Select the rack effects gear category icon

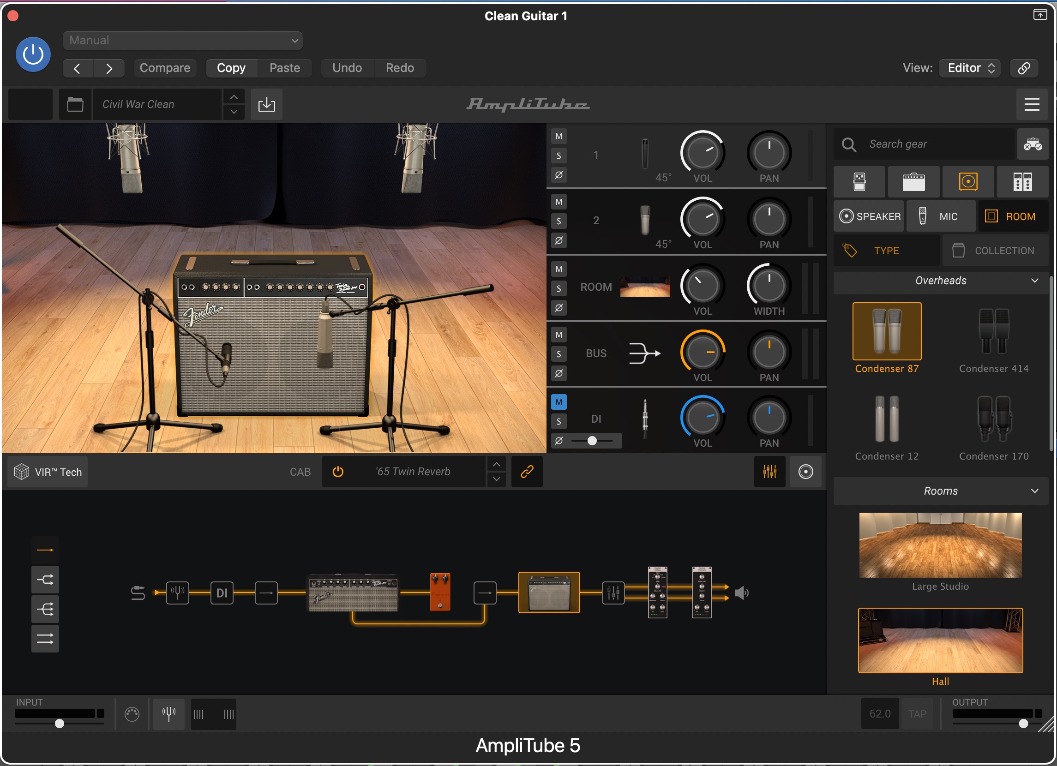pos(1022,182)
